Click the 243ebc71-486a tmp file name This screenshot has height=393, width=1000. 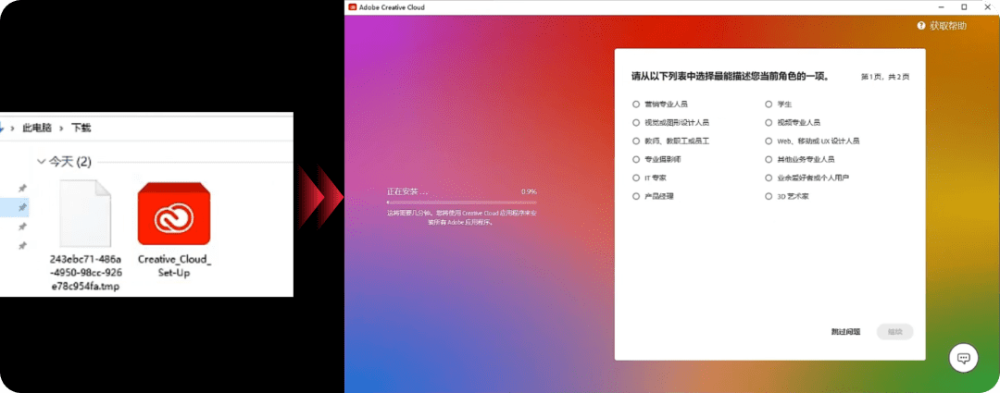coord(85,273)
